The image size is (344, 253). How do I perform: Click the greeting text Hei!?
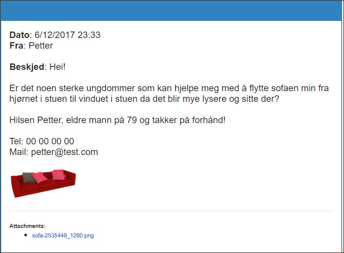pos(57,67)
